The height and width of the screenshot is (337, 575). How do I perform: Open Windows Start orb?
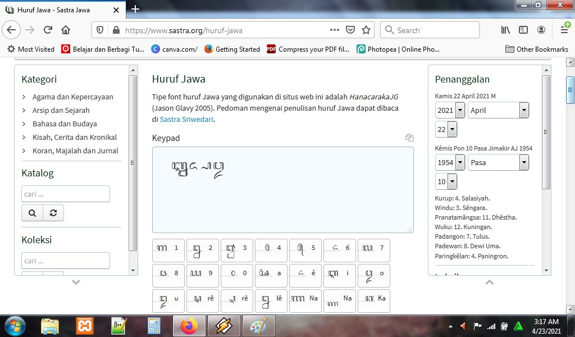pyautogui.click(x=15, y=326)
